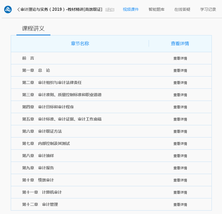Click chapter title 第十一章 计算机审计
Image resolution: width=222 pixels, height=214 pixels.
(x=42, y=192)
